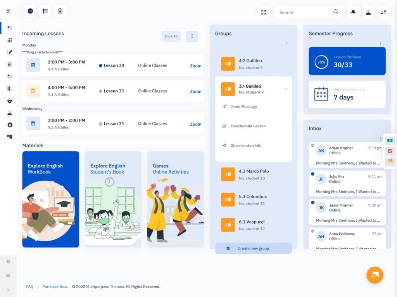Open Inbox panel three-dot menu

pyautogui.click(x=381, y=138)
